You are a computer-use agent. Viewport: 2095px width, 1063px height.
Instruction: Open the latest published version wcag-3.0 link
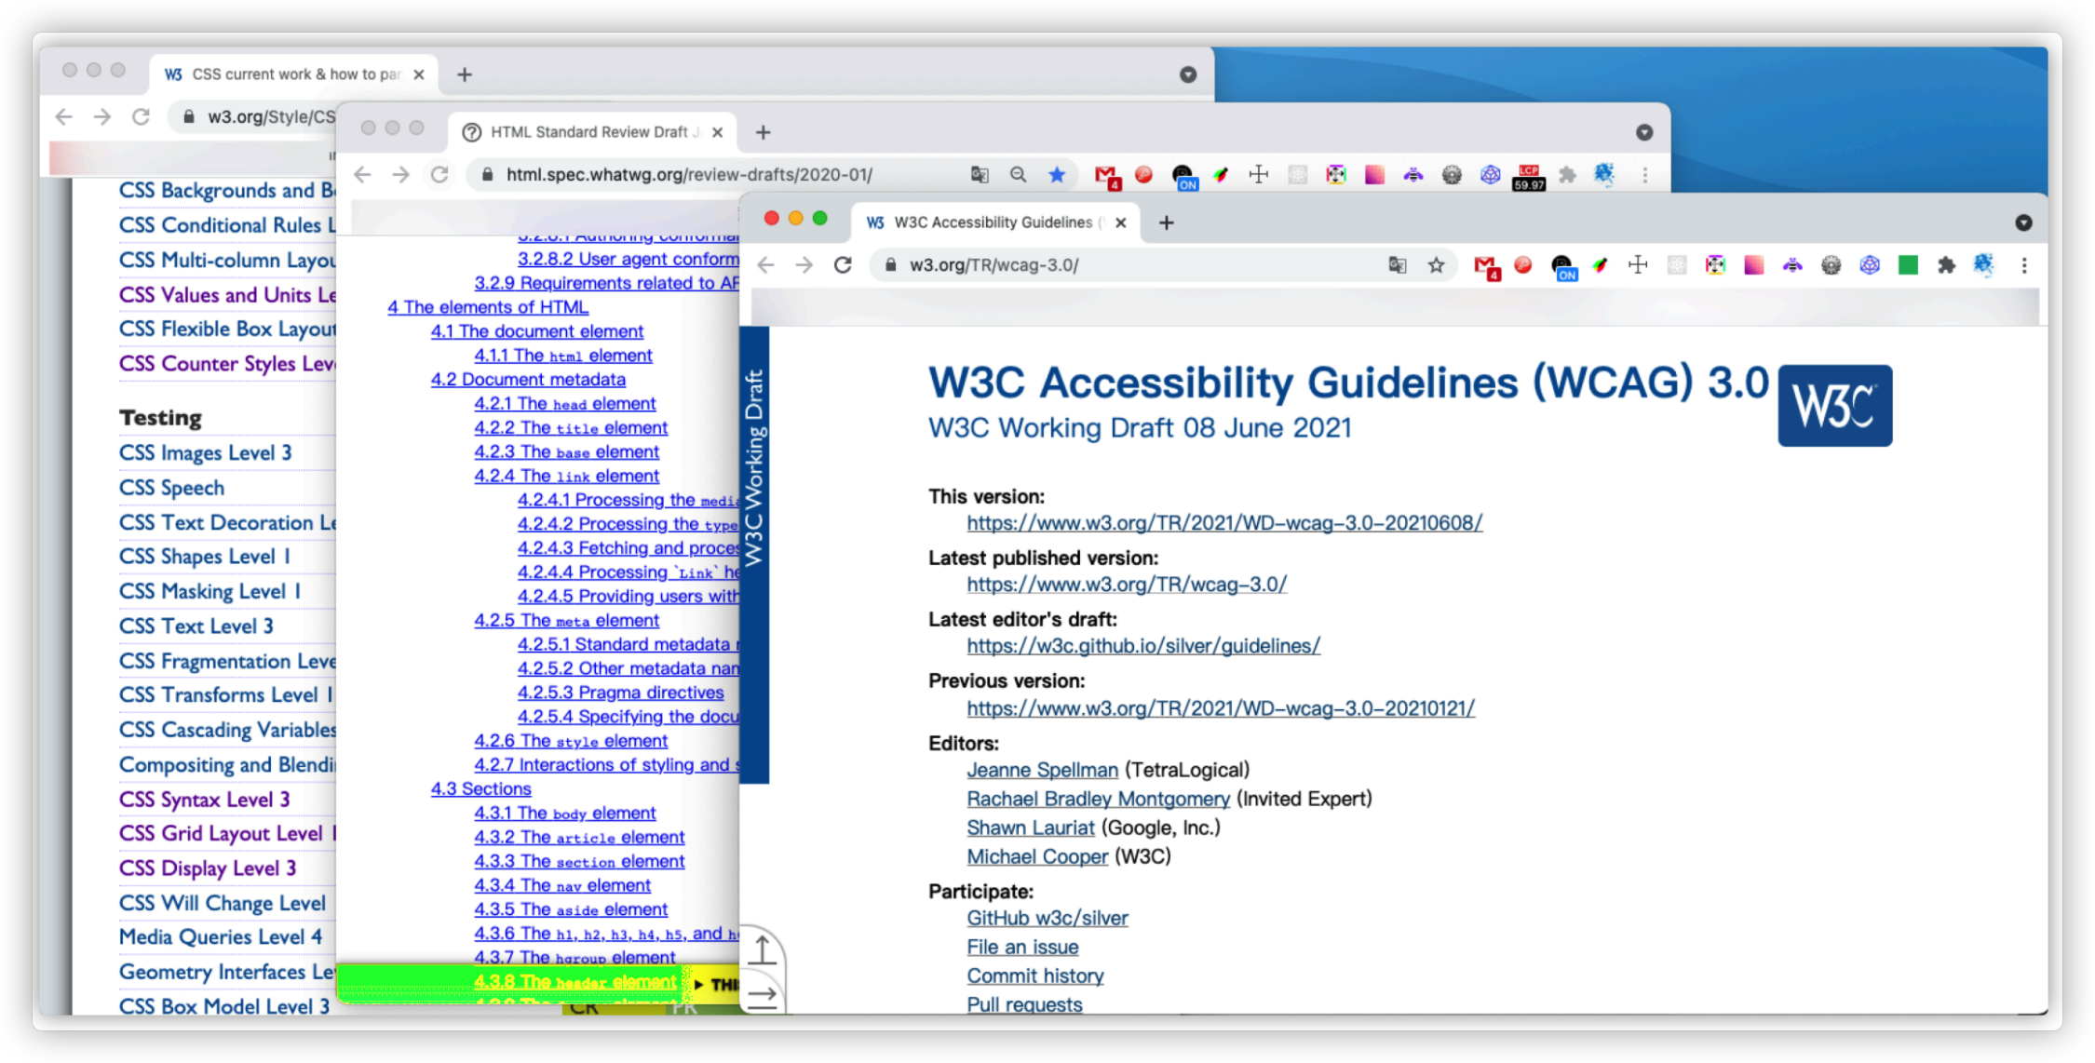point(1127,585)
